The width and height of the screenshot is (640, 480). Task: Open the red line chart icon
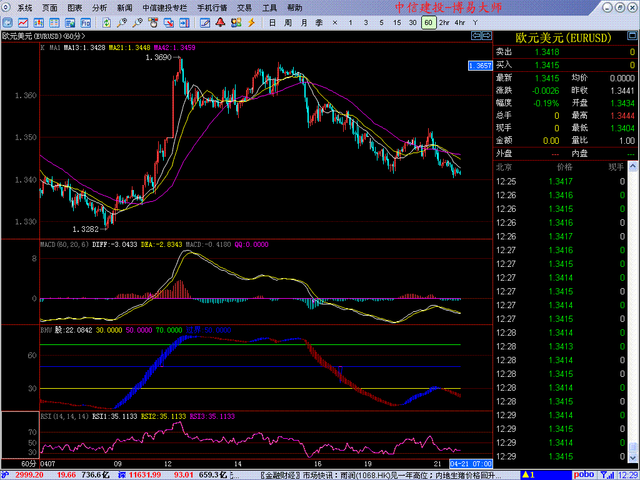tap(22, 22)
